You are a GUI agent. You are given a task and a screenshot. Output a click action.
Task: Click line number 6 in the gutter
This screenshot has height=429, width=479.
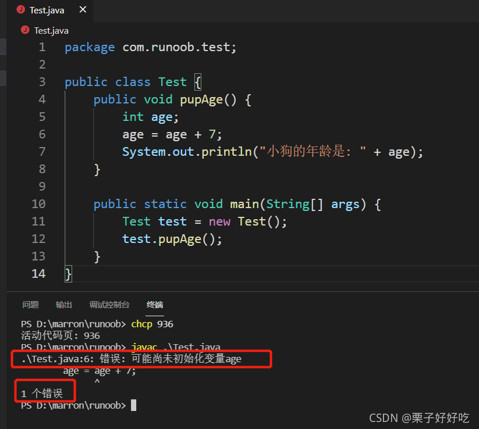pos(42,134)
